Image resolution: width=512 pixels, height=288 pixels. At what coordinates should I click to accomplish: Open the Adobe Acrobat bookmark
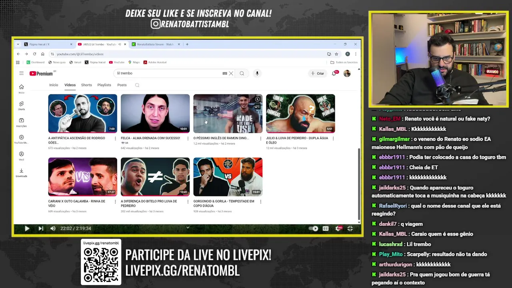(155, 62)
